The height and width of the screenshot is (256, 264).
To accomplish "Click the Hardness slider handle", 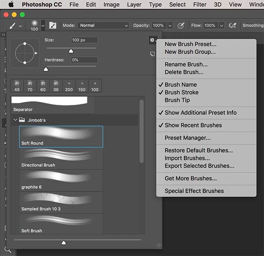I will coord(46,69).
